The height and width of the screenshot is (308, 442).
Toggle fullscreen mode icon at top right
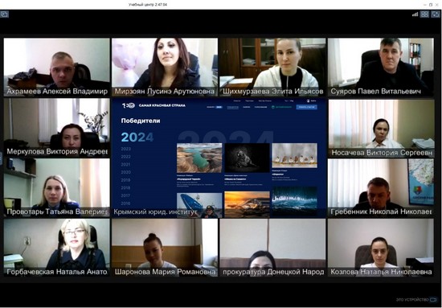[x=436, y=14]
